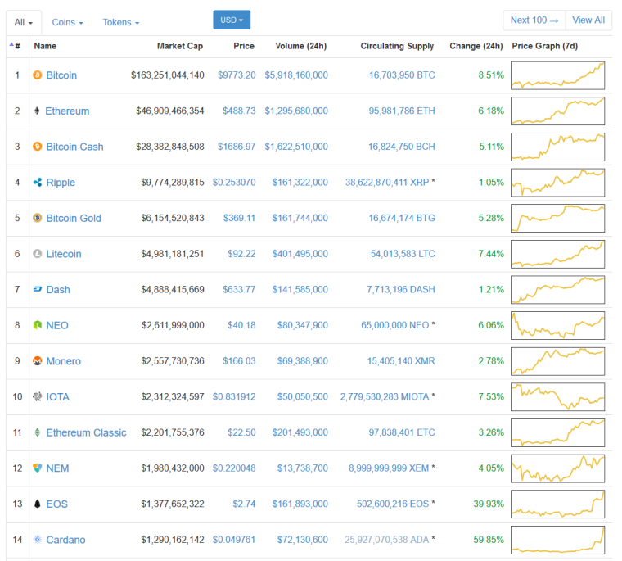Open the Monero name link
Image resolution: width=622 pixels, height=561 pixels.
point(64,361)
